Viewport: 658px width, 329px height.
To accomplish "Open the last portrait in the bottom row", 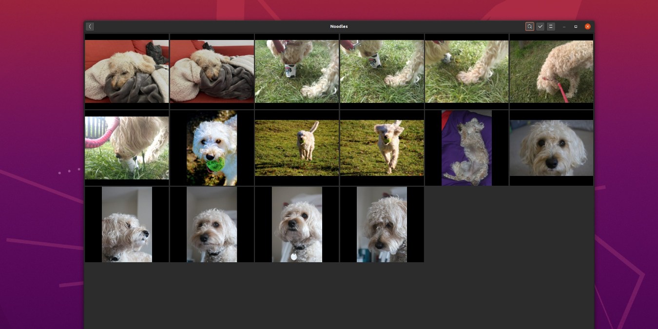I will (382, 224).
